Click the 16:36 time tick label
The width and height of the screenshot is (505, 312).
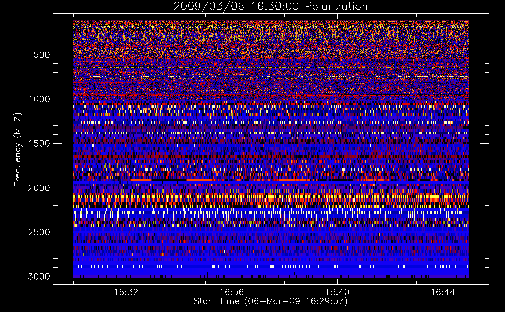point(232,292)
